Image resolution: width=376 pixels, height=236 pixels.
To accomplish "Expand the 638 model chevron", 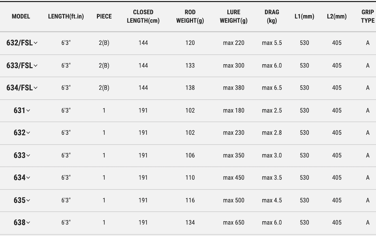I will pyautogui.click(x=28, y=222).
